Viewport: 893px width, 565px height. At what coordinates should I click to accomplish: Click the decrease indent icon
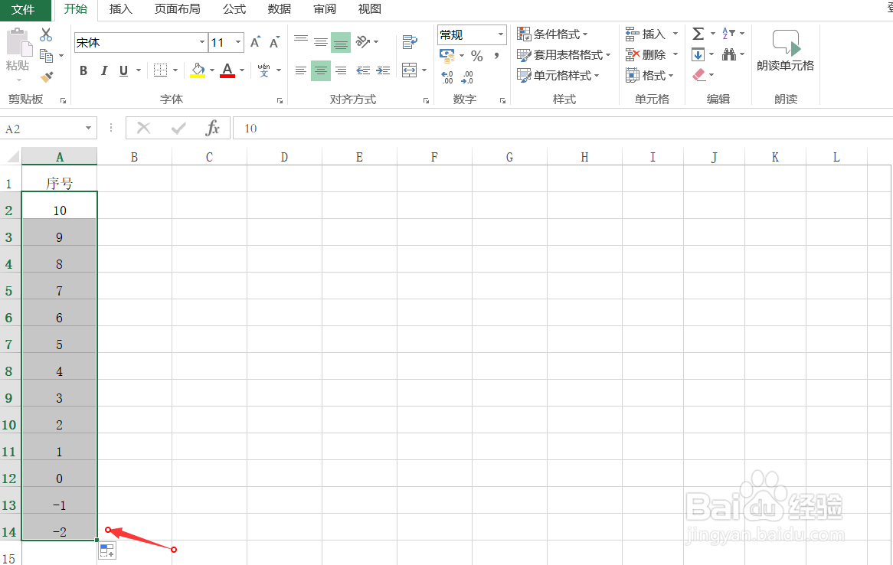363,70
